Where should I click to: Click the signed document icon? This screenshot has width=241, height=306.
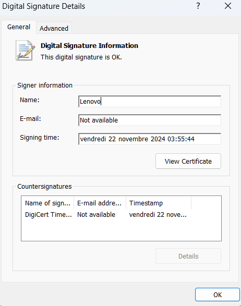point(25,51)
